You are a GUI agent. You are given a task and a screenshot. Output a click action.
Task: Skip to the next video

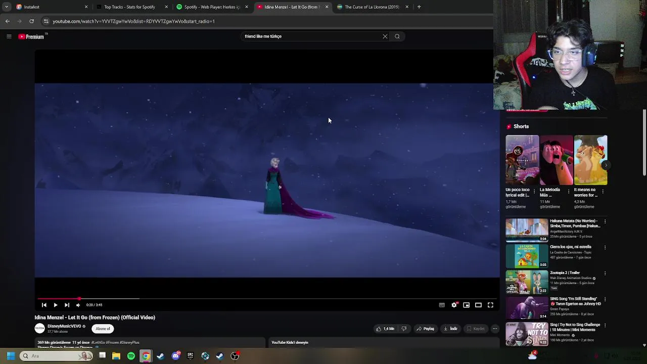pyautogui.click(x=67, y=305)
